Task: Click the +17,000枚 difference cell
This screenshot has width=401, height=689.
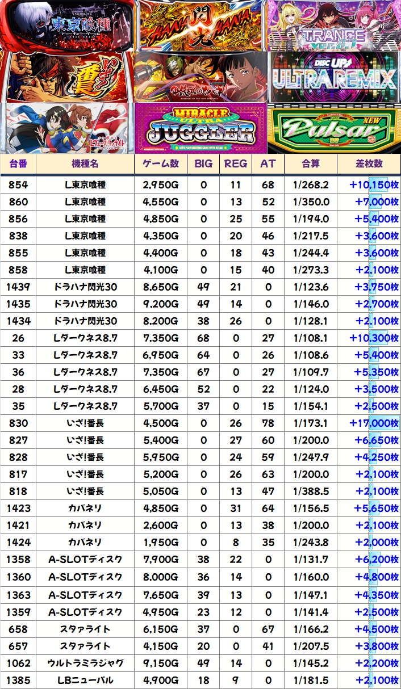Action: coord(369,423)
